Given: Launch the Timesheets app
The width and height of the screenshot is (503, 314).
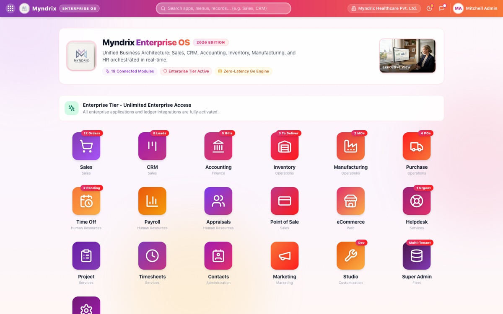Looking at the screenshot, I should click(152, 256).
